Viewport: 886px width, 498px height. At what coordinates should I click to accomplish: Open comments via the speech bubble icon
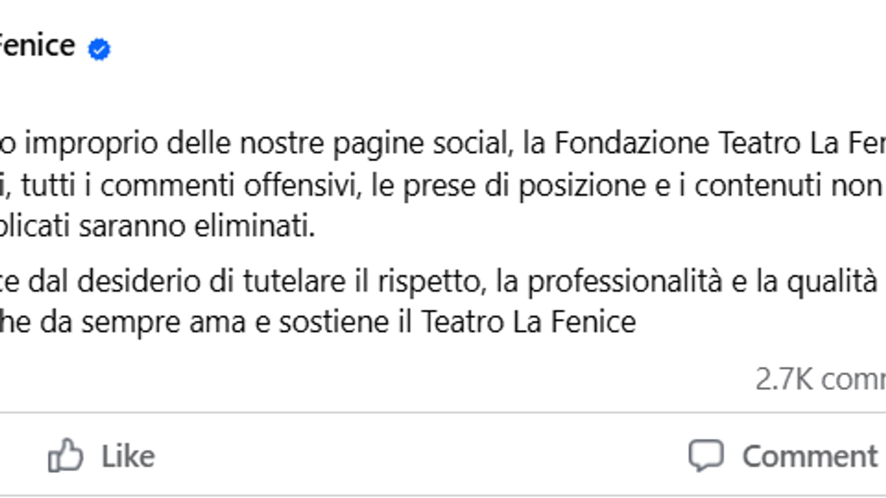pos(706,455)
